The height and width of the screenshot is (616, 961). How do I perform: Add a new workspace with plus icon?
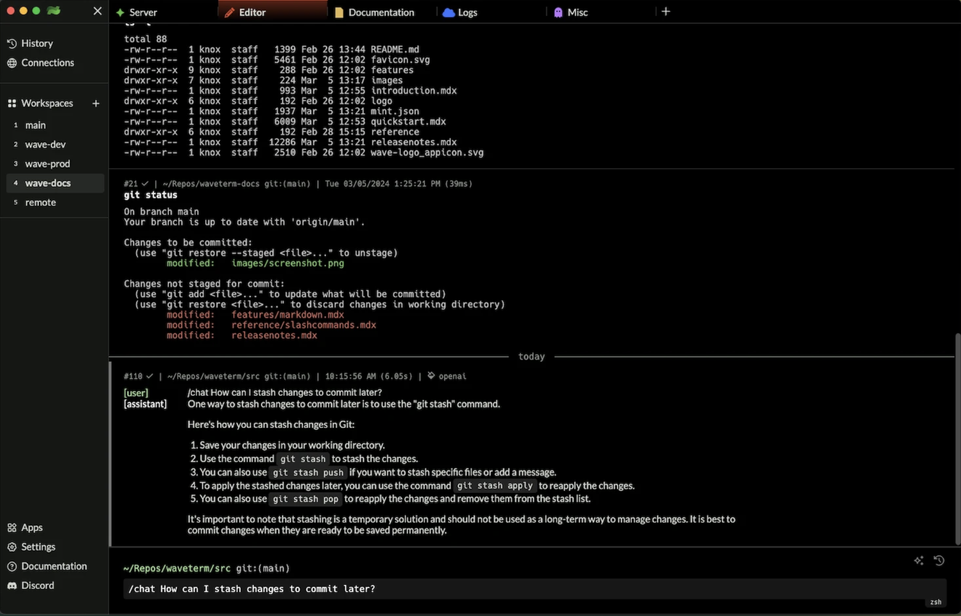tap(96, 103)
